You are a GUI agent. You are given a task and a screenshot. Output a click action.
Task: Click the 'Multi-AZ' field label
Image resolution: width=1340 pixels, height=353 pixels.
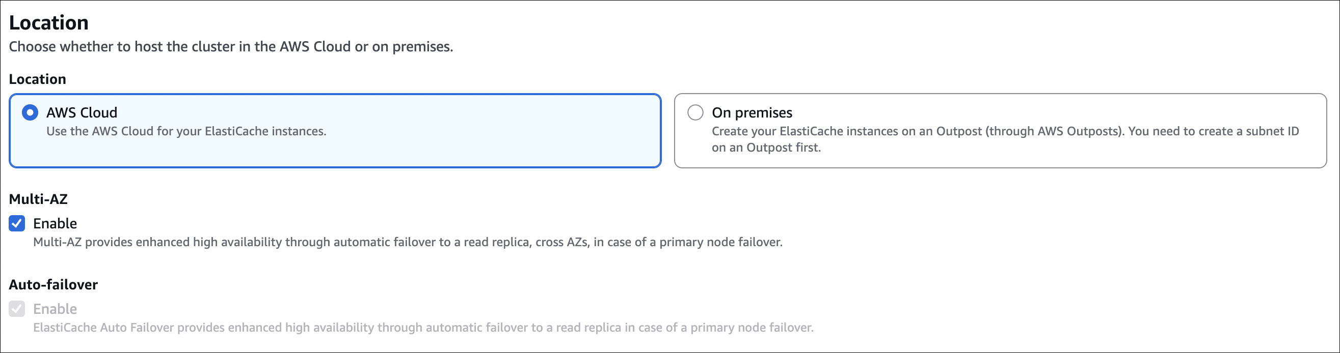[x=39, y=199]
